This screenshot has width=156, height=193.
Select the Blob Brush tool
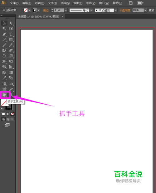[4, 50]
